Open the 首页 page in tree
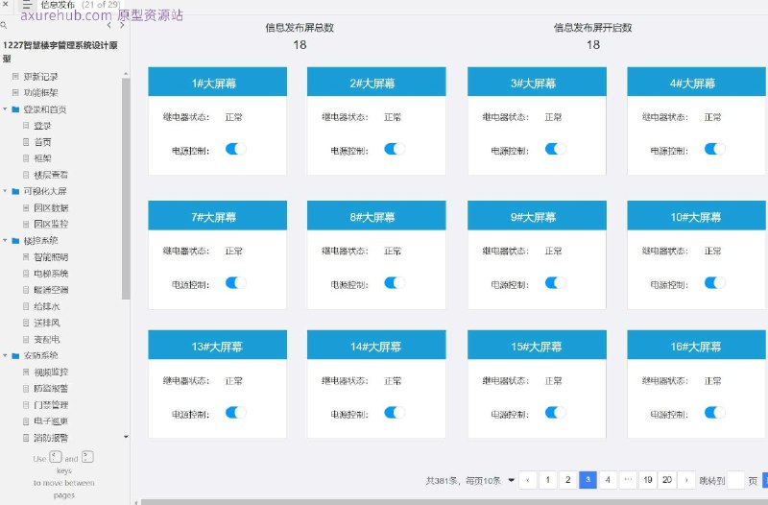Screen dimensions: 768x505 tap(42, 142)
